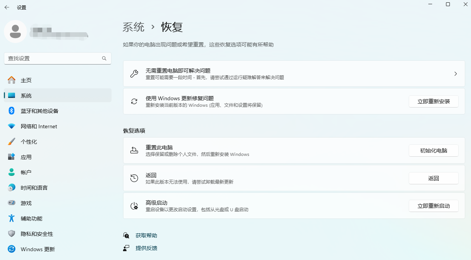The height and width of the screenshot is (260, 471).
Task: Click the 恢复 page heading
Action: point(172,27)
